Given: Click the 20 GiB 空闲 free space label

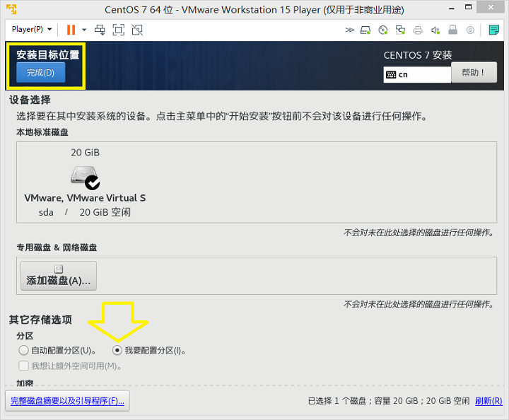Looking at the screenshot, I should tap(105, 212).
